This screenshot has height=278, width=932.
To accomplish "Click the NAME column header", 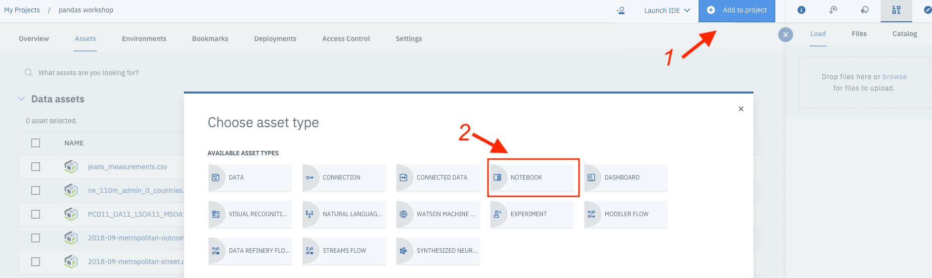I will pyautogui.click(x=74, y=143).
